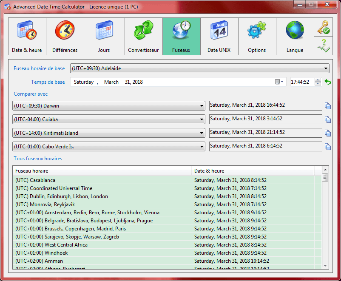
Task: Select the Sarajevo, Skopje, Warsaw, Zagreb row
Action: (x=167, y=237)
